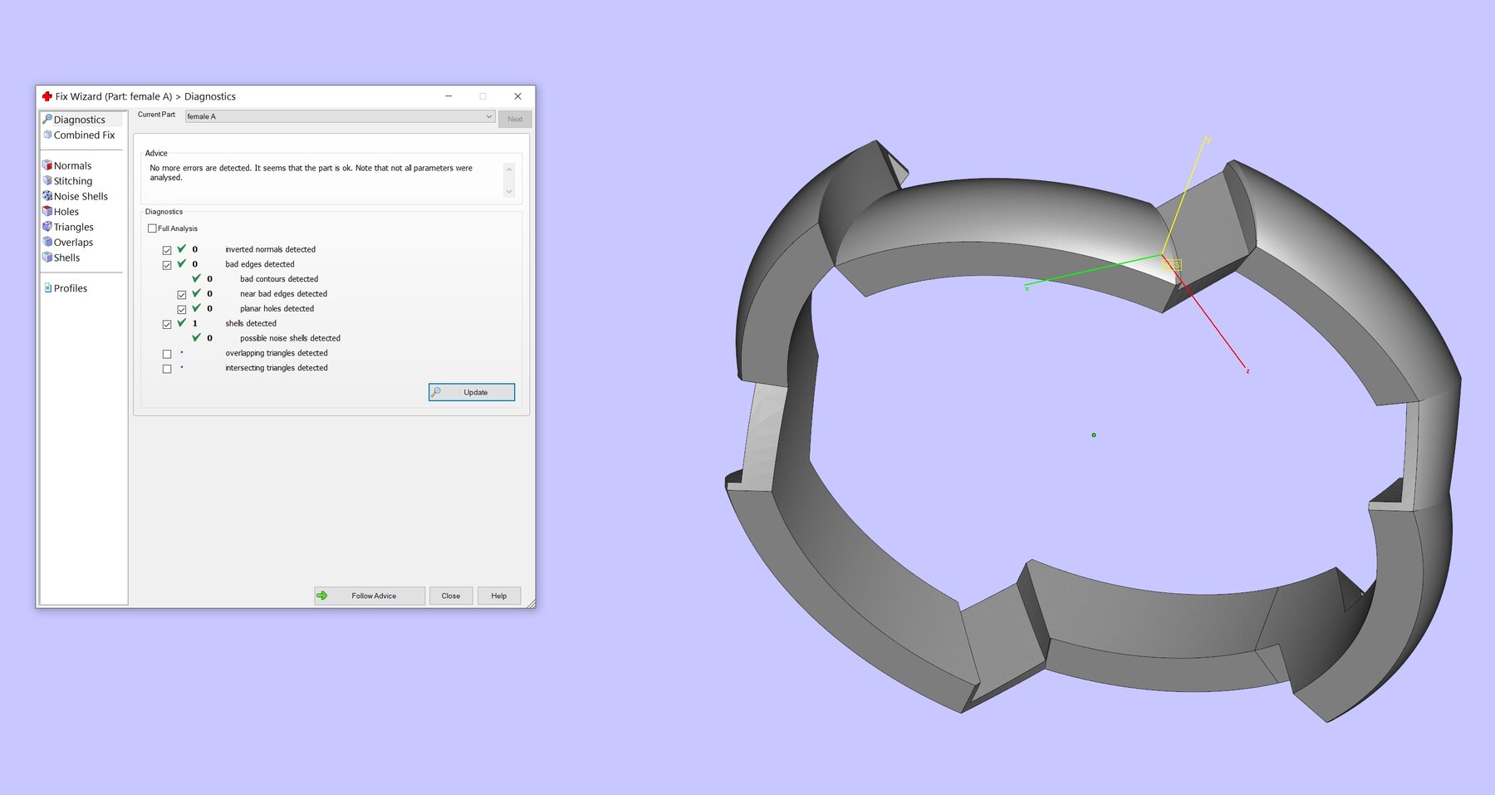Screen dimensions: 1495x795
Task: Click the Normals cube icon
Action: pyautogui.click(x=47, y=165)
